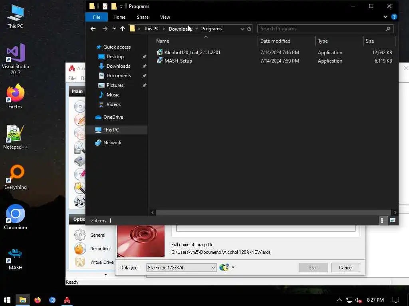
Task: Open recent locations dropdown arrow
Action: pyautogui.click(x=114, y=29)
